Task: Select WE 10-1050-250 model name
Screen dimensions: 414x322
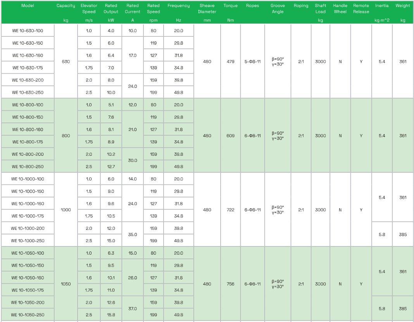Action: point(28,315)
